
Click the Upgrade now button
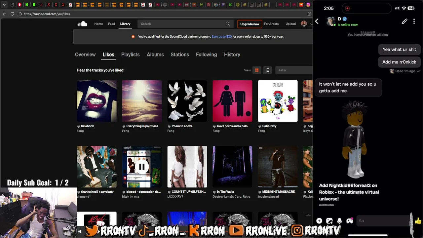tap(250, 24)
